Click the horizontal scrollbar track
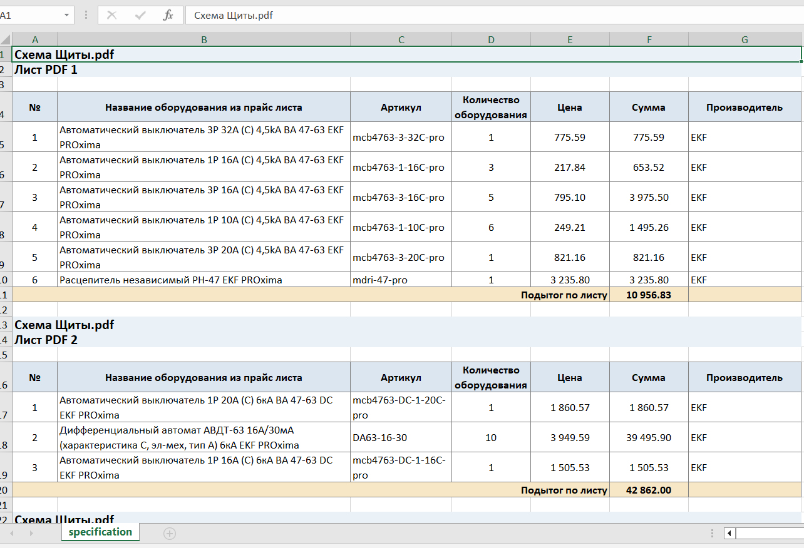Screen dimensions: 804x548 (769, 533)
